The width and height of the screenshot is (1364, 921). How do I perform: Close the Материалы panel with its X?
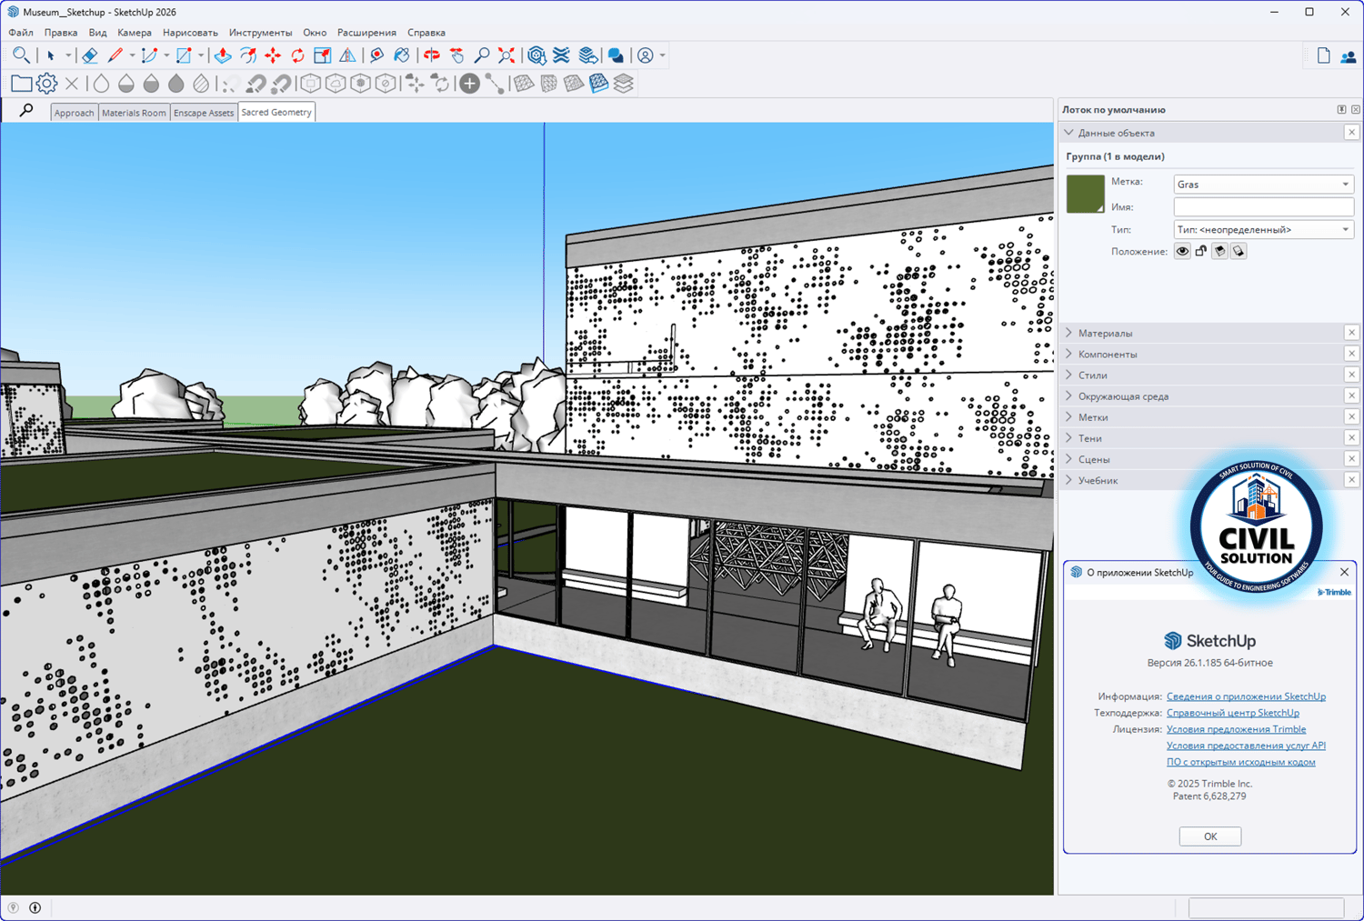[1351, 333]
